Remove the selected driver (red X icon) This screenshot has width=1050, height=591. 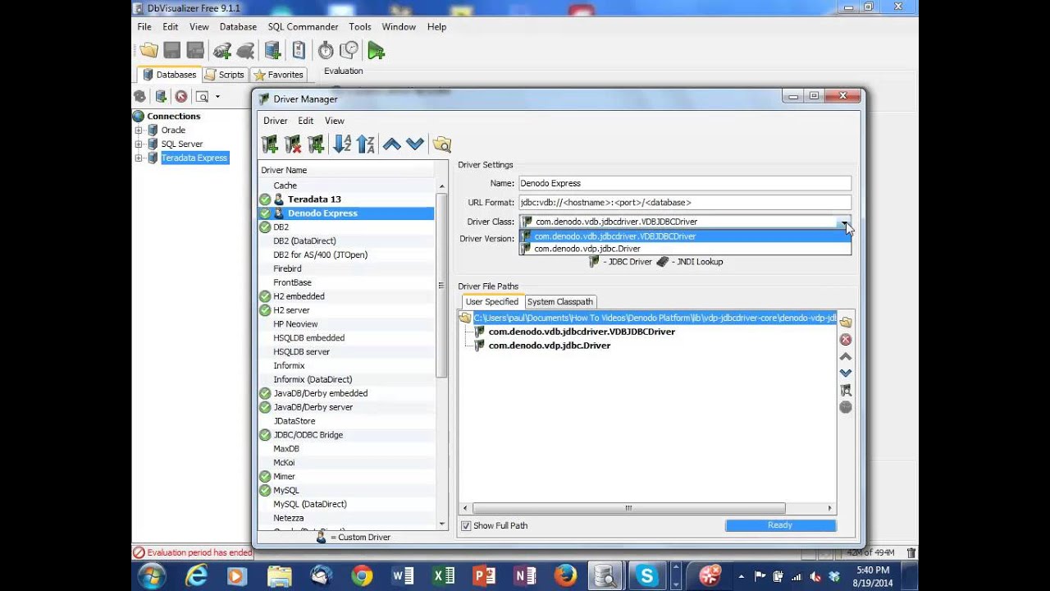[293, 144]
